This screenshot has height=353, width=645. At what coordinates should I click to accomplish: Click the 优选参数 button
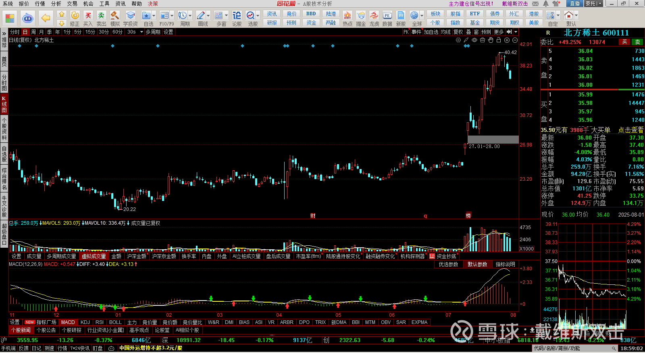tap(448, 264)
